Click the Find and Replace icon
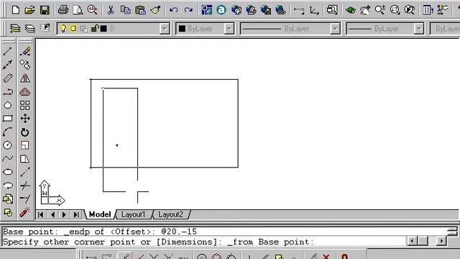The width and height of the screenshot is (460, 259). pos(93,10)
